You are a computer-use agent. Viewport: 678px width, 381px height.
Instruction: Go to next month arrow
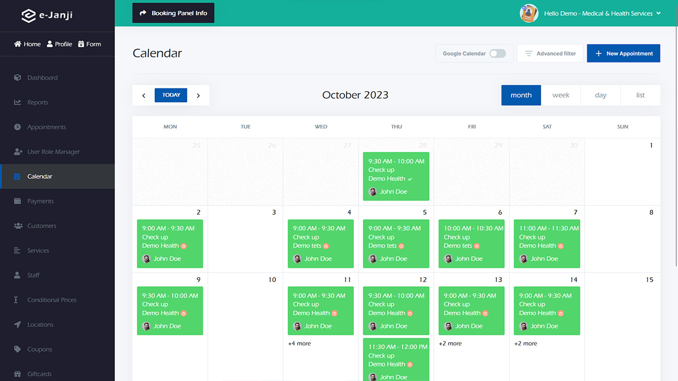pos(198,95)
